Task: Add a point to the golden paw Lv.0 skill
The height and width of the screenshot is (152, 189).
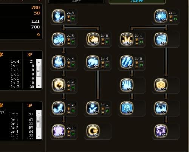Action: coord(103,40)
